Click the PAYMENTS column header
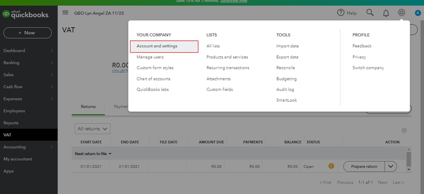424x194 pixels. (x=253, y=142)
